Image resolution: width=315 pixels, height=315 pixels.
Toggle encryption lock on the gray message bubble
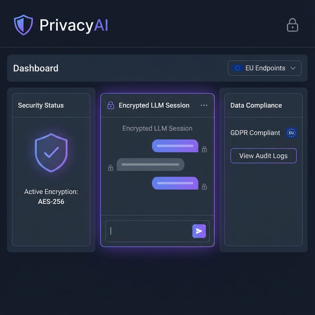pos(110,168)
